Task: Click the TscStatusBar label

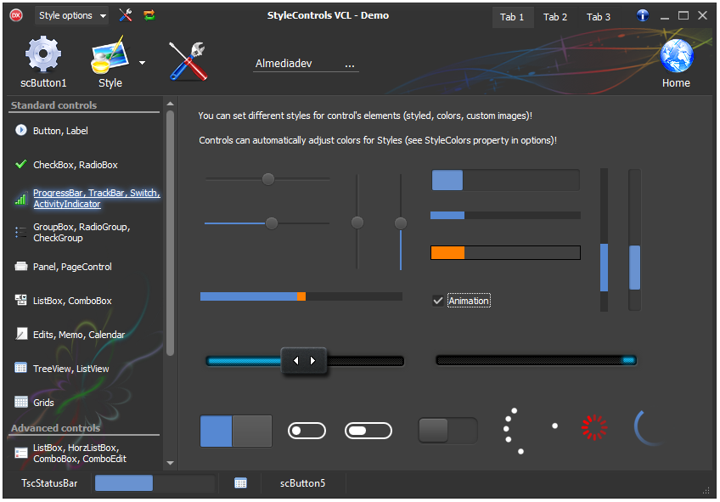Action: tap(49, 483)
